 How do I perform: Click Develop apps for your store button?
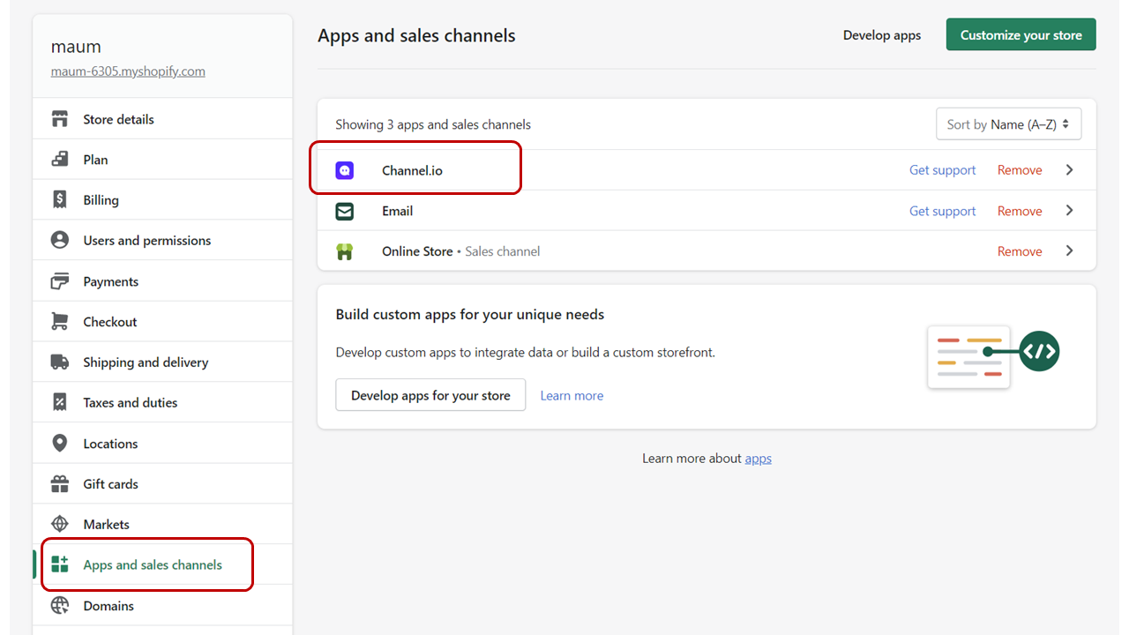[430, 395]
